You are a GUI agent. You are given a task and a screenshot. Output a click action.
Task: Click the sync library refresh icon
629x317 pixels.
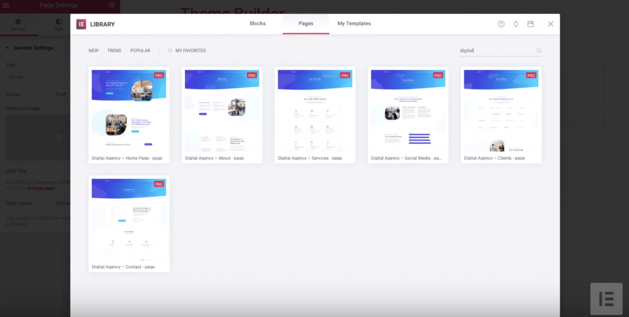tap(516, 24)
